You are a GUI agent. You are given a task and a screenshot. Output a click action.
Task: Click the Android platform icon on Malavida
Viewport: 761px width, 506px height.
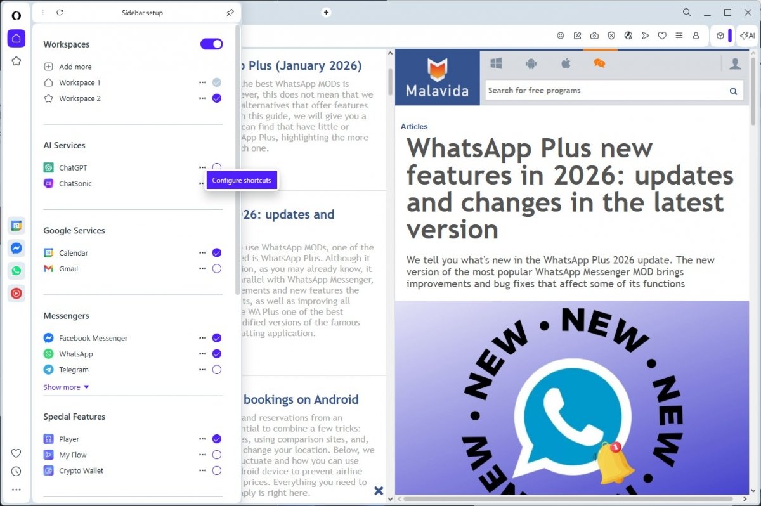tap(531, 63)
